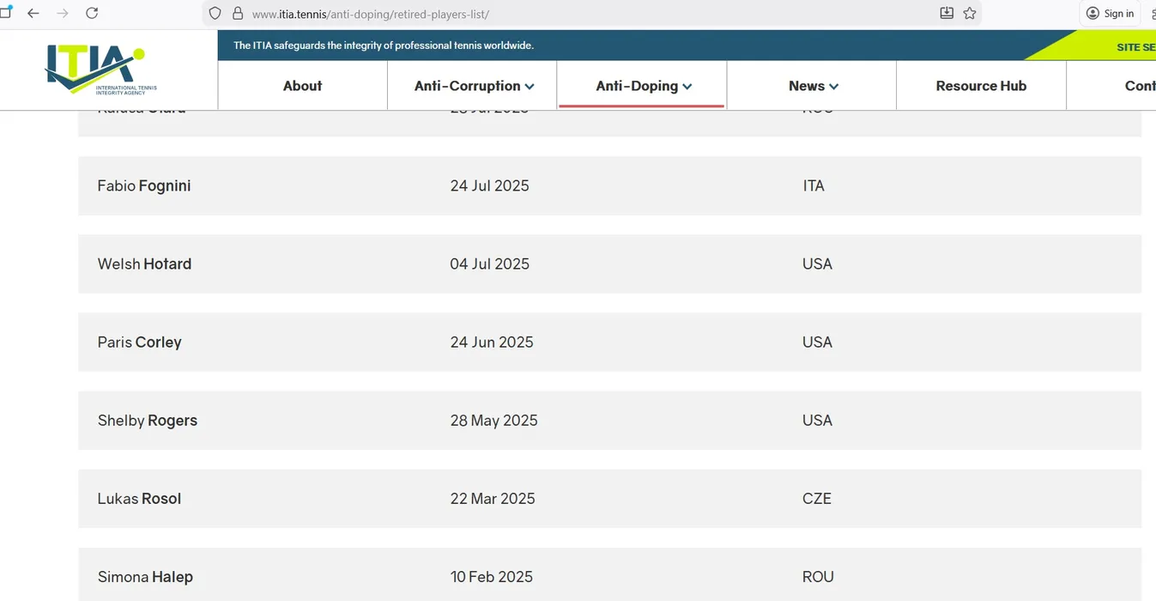
Task: Open the About menu item
Action: [302, 86]
